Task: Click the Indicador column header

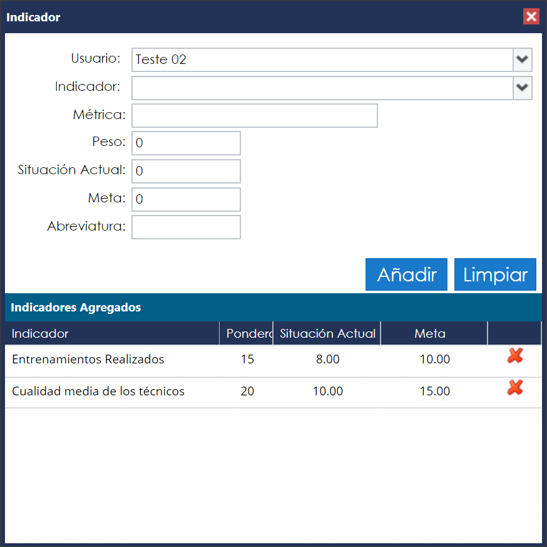Action: [x=112, y=333]
